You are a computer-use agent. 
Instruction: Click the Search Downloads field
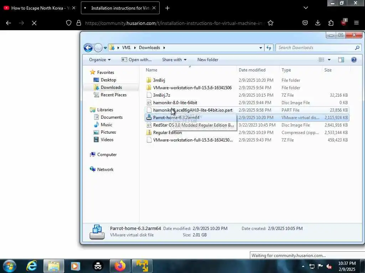tap(318, 48)
